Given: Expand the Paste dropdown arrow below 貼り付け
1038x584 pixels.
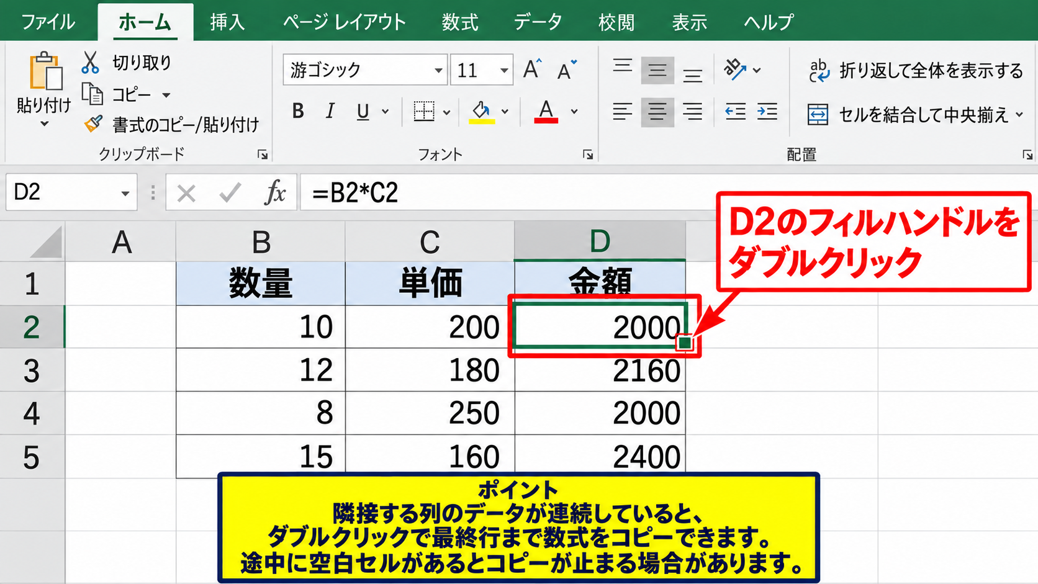Looking at the screenshot, I should tap(44, 124).
